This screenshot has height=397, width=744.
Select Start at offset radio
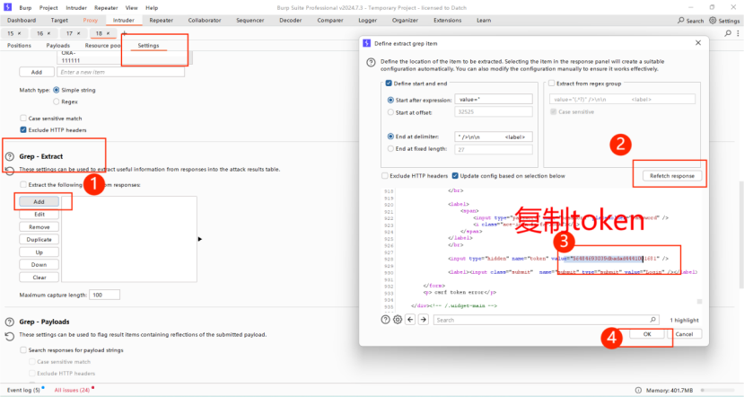390,112
